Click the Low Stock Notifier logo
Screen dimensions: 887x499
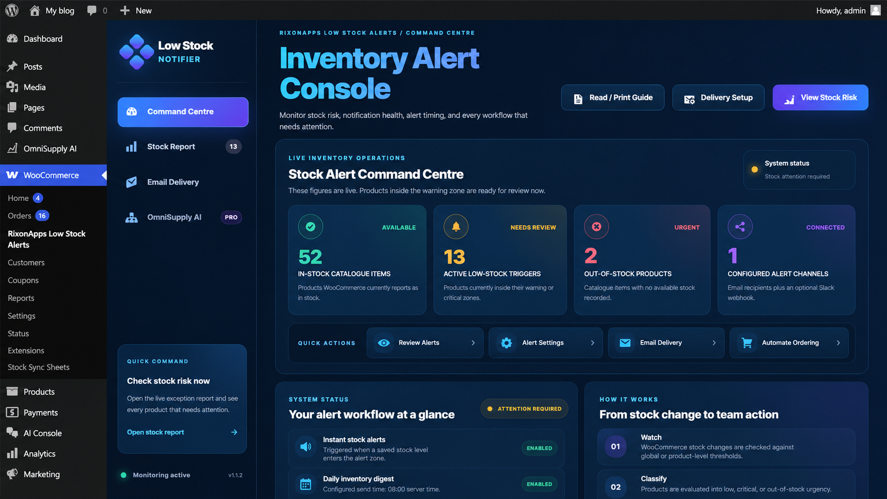coord(137,52)
